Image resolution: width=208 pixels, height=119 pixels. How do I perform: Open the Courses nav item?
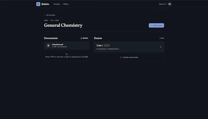point(57,4)
